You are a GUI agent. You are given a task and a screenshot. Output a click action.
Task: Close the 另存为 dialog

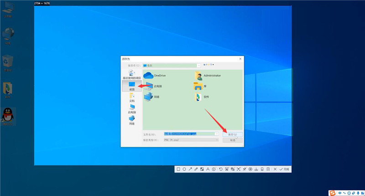[x=240, y=59]
